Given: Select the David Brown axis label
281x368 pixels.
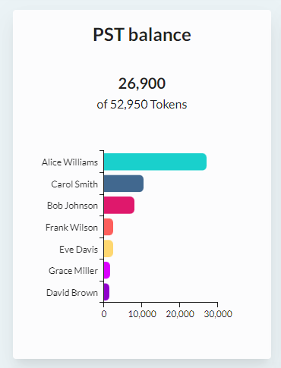Looking at the screenshot, I should [72, 293].
